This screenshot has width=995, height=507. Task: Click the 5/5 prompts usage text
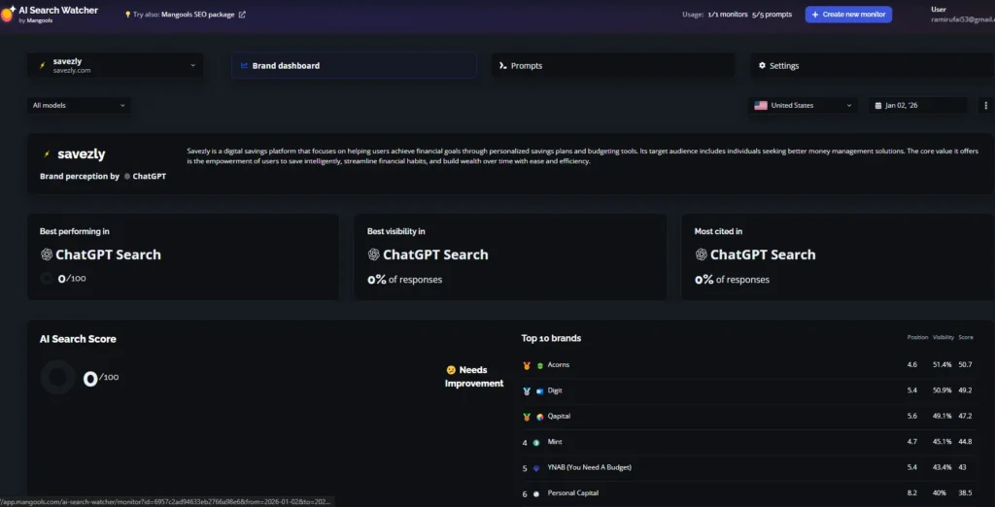coord(772,15)
